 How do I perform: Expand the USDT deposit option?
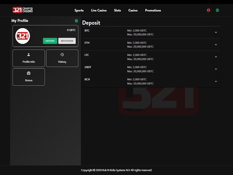pyautogui.click(x=216, y=69)
